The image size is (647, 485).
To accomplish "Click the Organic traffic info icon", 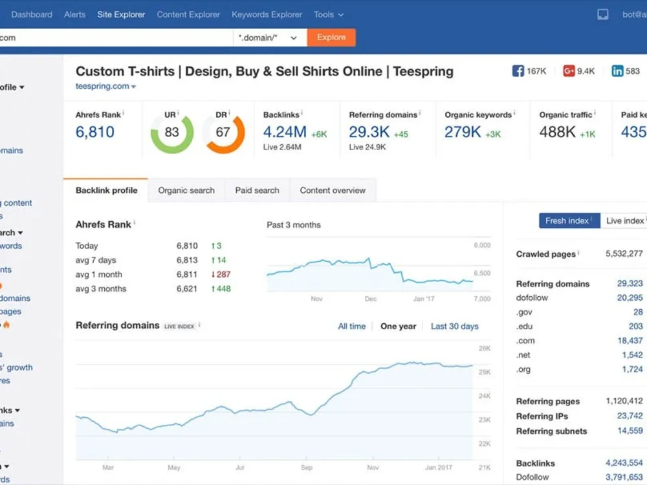I will click(x=595, y=113).
